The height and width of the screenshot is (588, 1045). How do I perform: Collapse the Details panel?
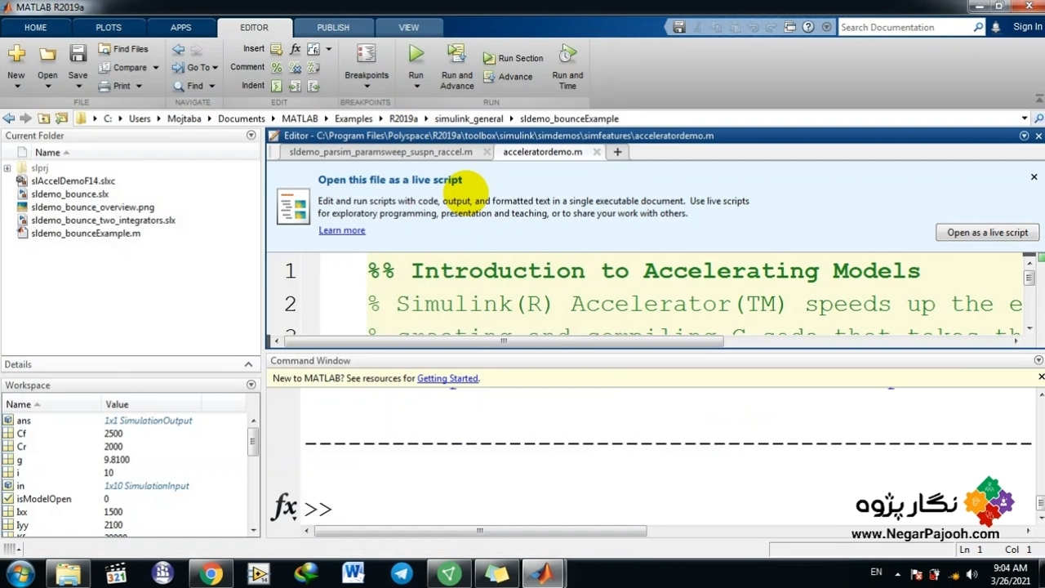tap(248, 364)
